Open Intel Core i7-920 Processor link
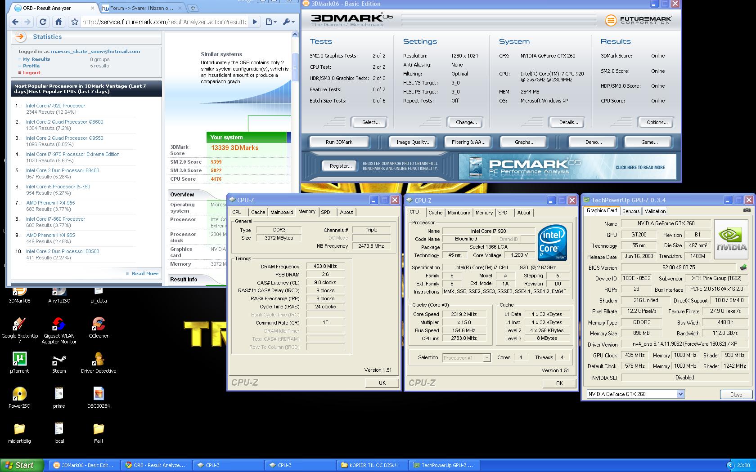Image resolution: width=756 pixels, height=472 pixels. pyautogui.click(x=55, y=106)
